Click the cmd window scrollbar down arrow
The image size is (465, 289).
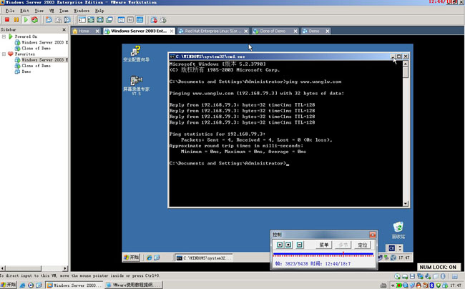pyautogui.click(x=406, y=203)
